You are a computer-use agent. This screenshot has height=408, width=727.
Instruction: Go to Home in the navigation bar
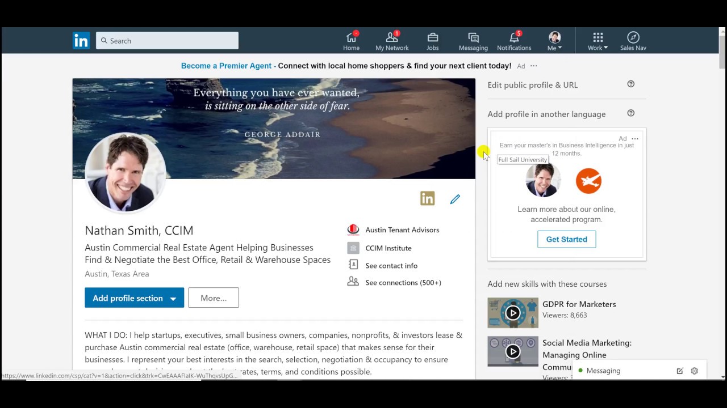click(x=351, y=41)
